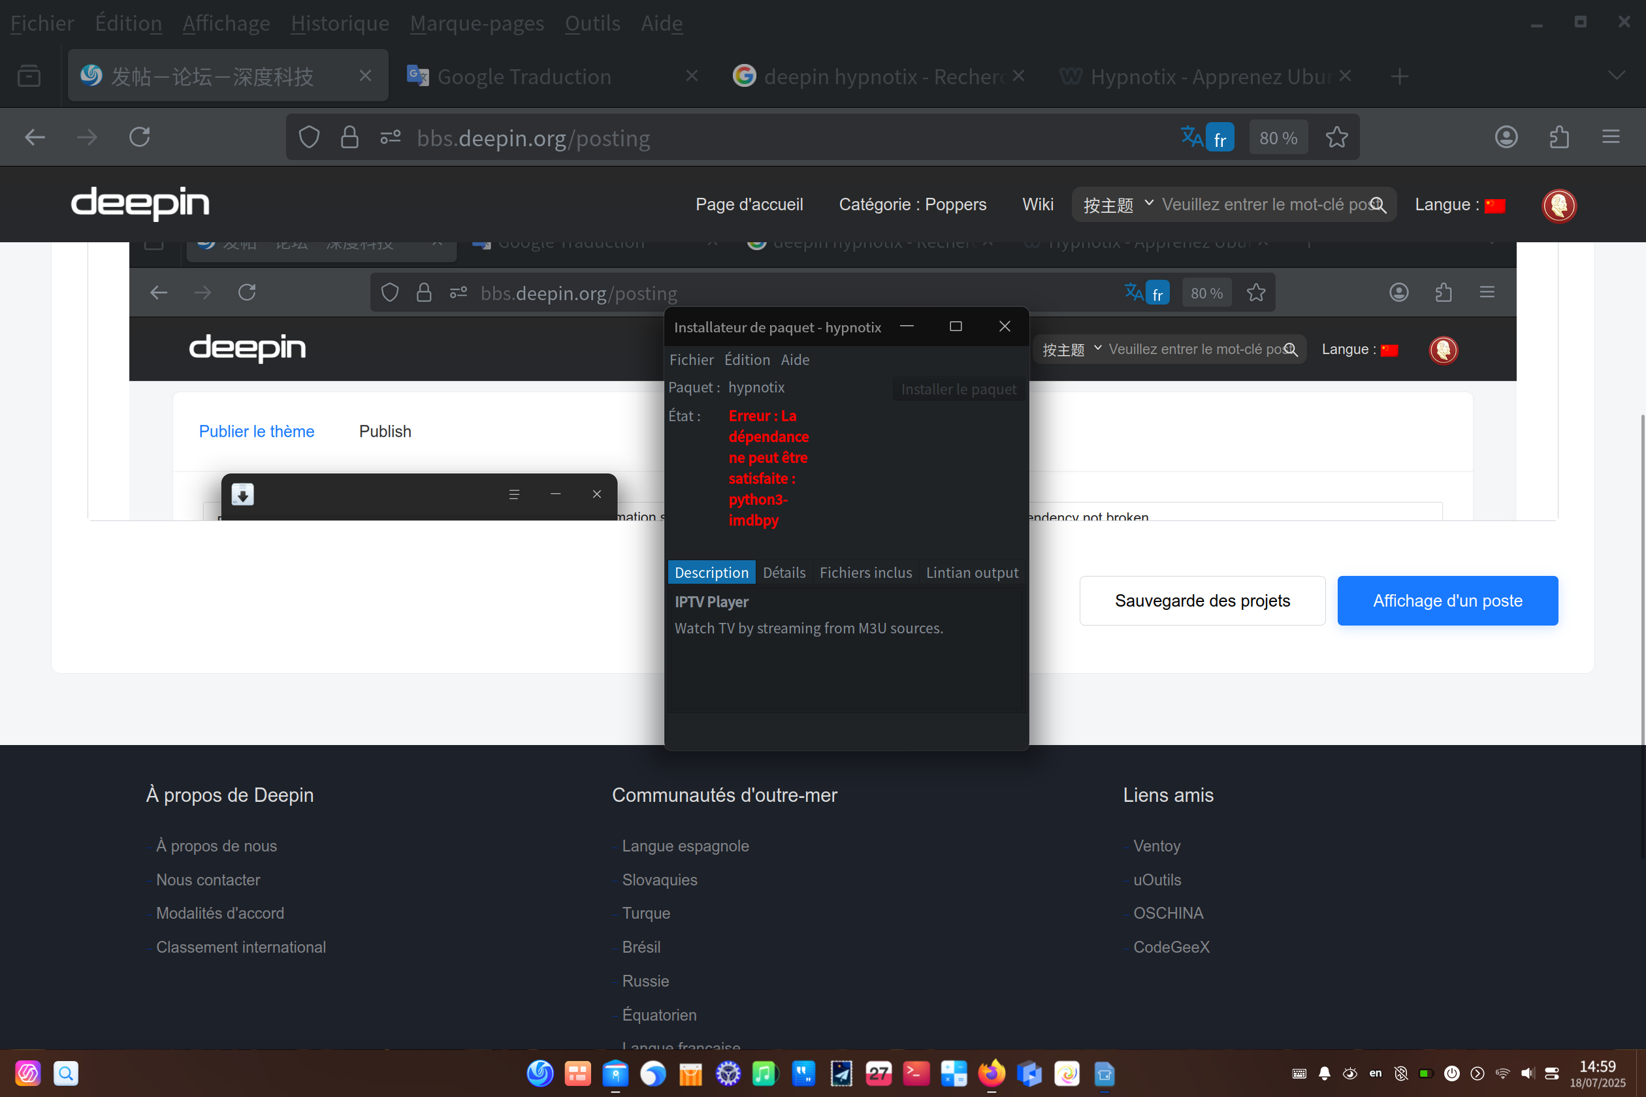Click the 80 % zoom level indicator

point(1278,138)
